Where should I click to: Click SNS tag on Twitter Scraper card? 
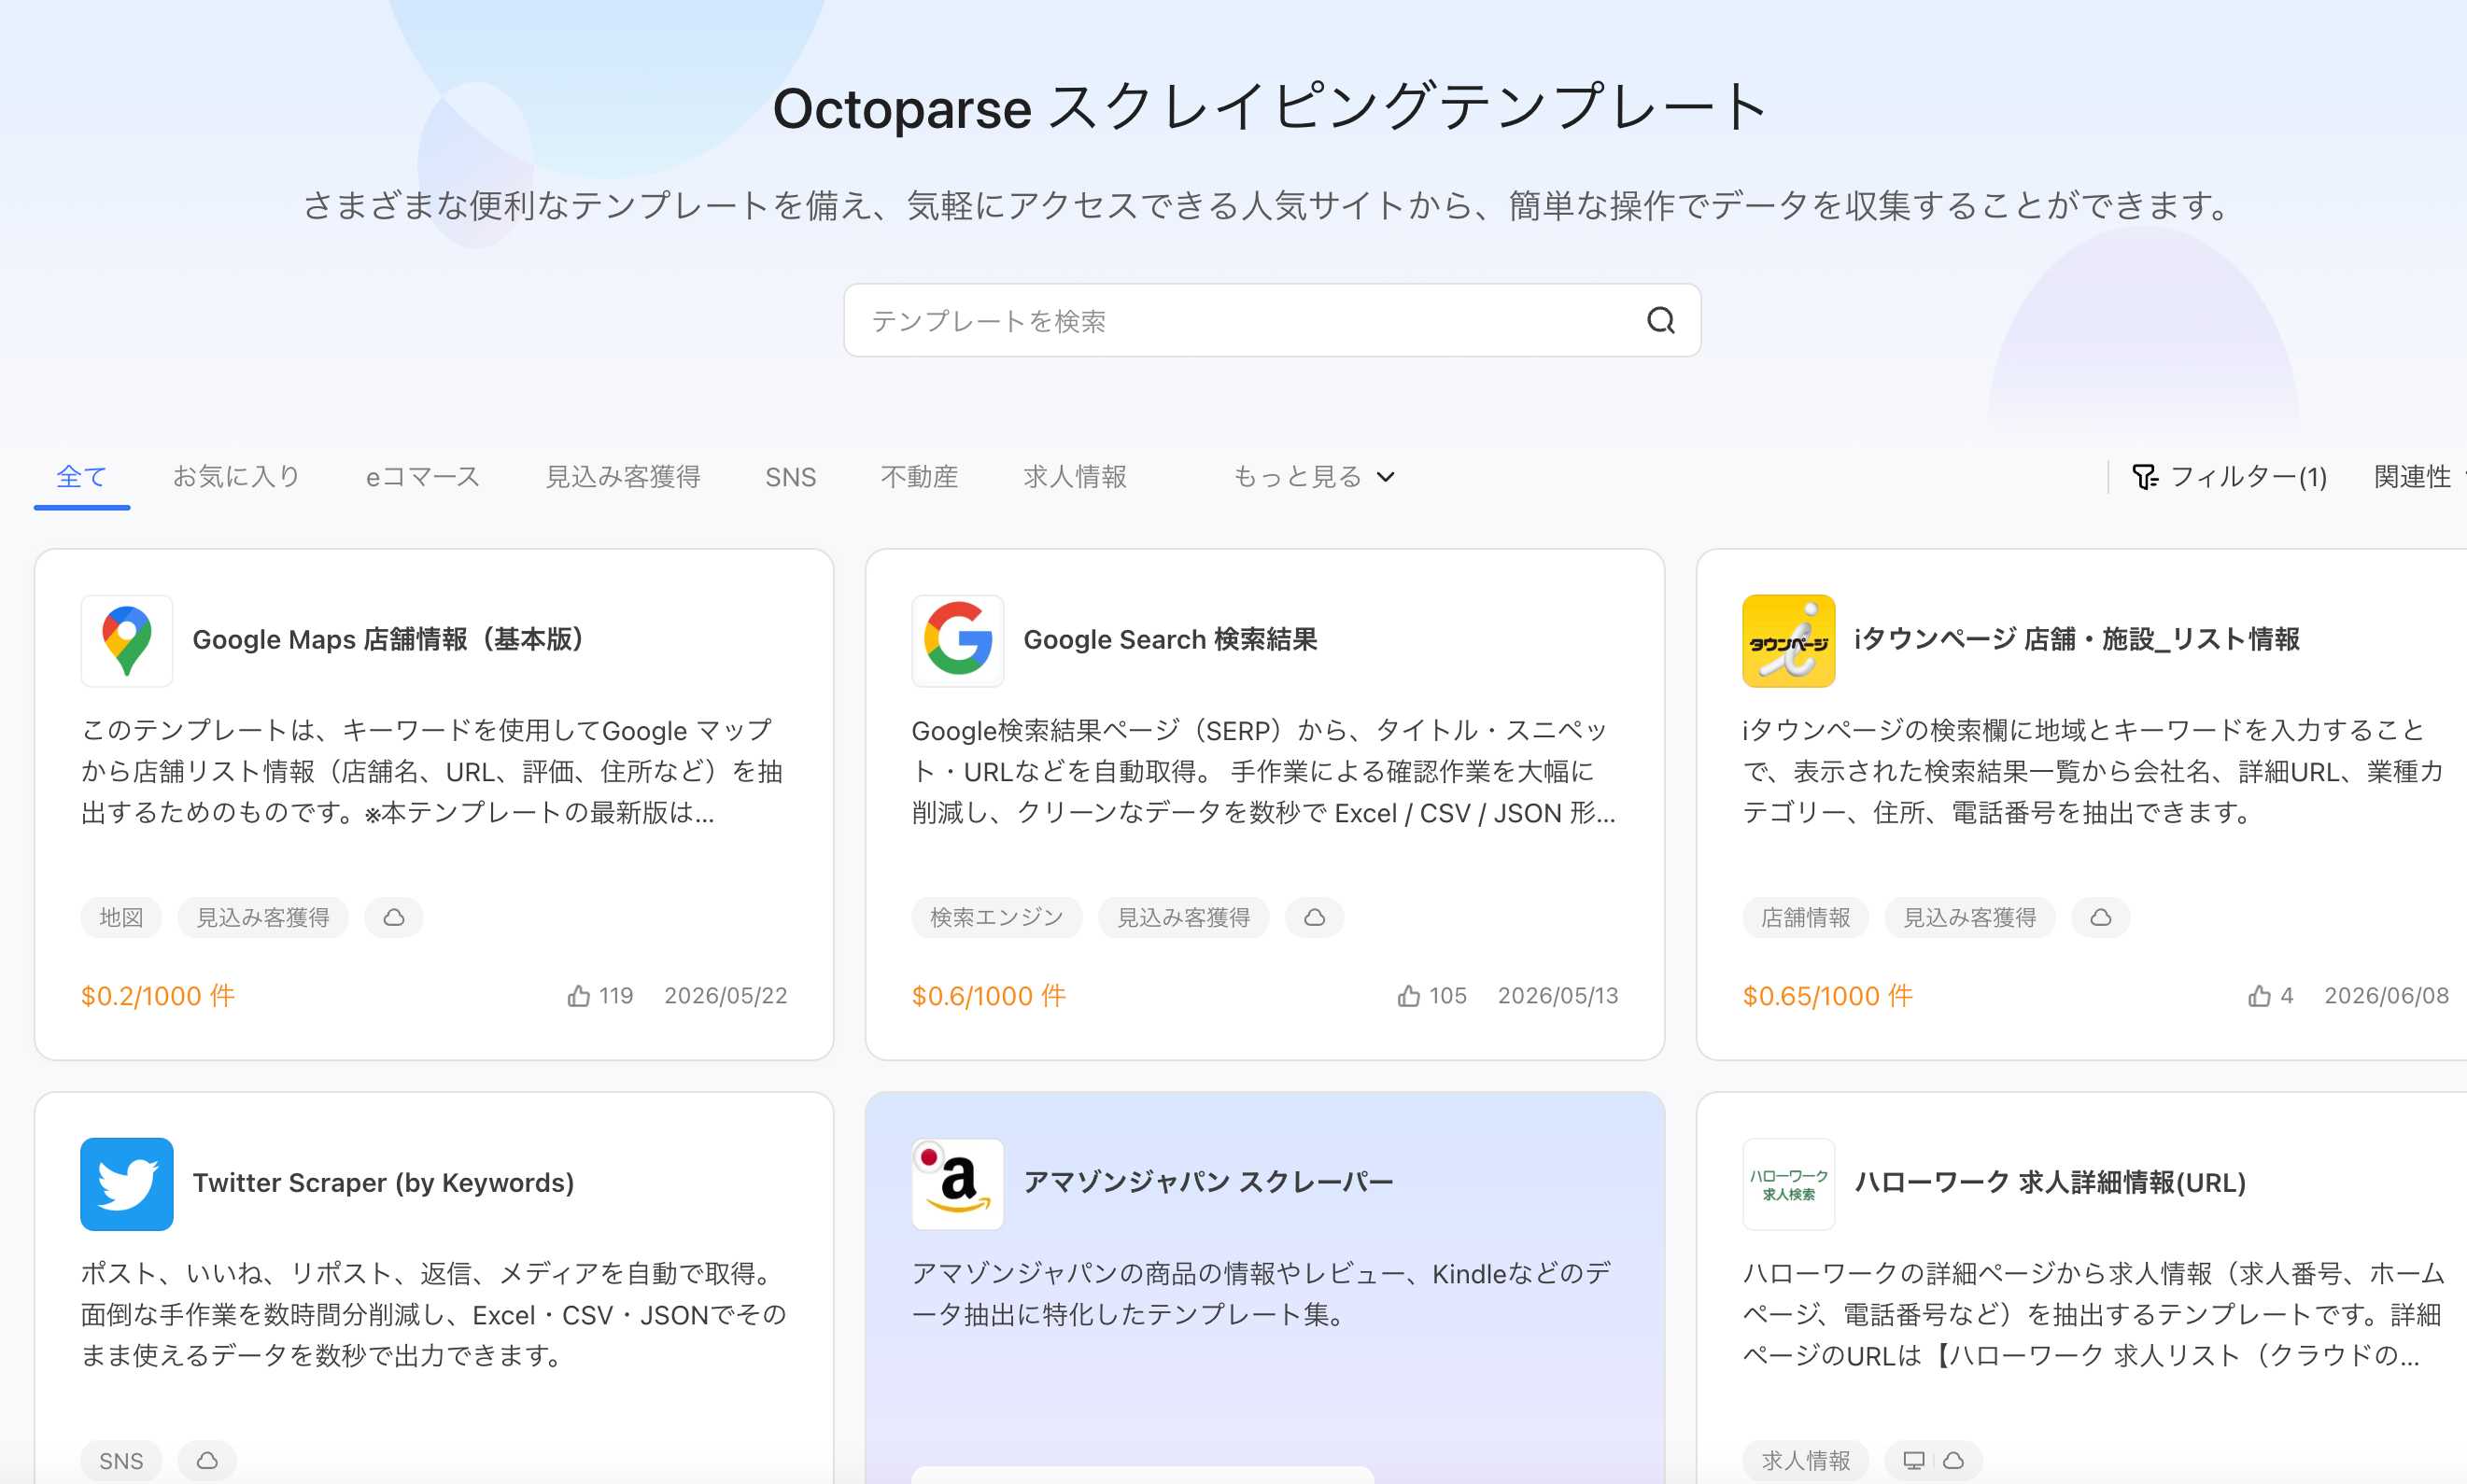click(121, 1460)
